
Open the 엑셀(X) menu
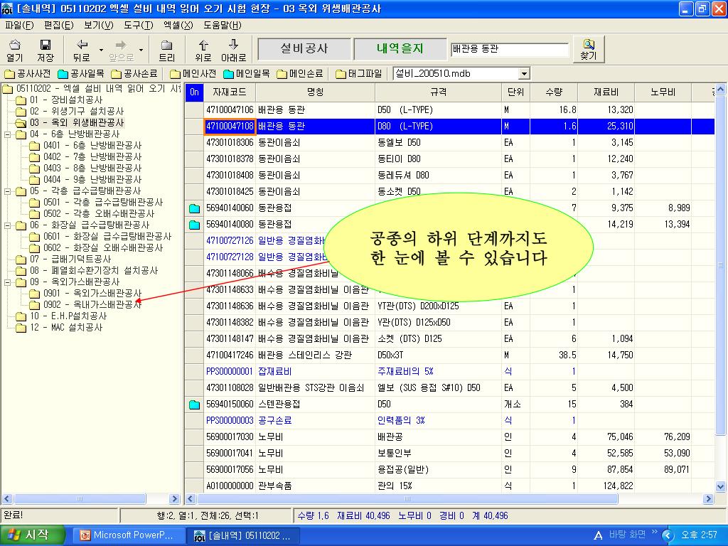(178, 25)
